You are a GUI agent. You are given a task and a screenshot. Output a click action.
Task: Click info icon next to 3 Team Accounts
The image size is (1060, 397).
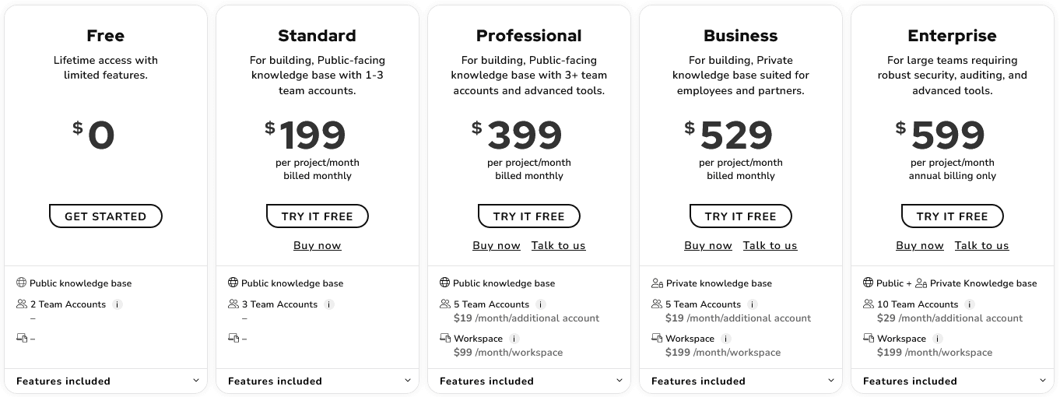[x=329, y=304]
